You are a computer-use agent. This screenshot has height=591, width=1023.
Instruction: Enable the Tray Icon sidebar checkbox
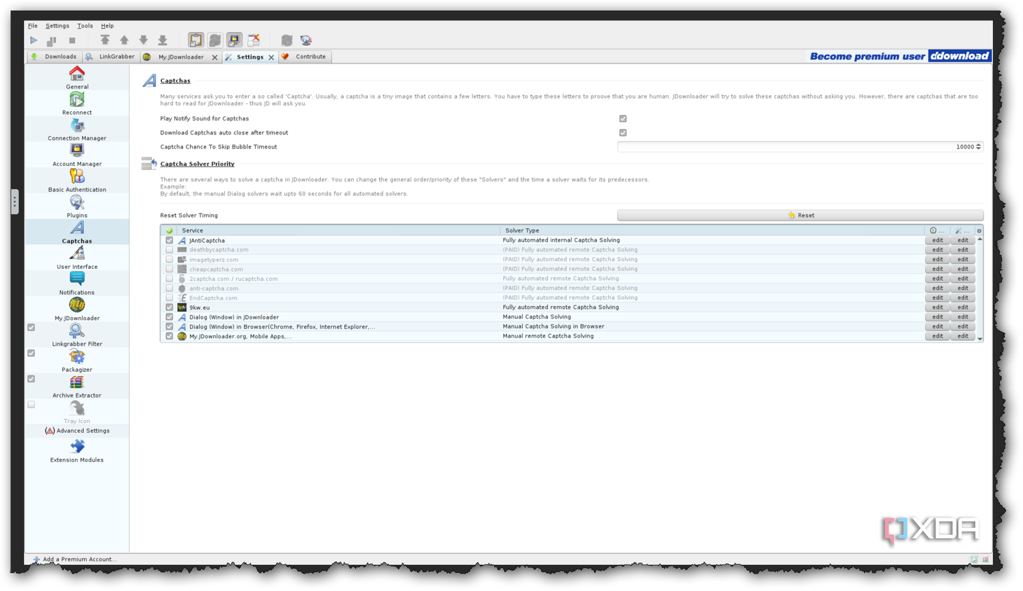(x=32, y=405)
